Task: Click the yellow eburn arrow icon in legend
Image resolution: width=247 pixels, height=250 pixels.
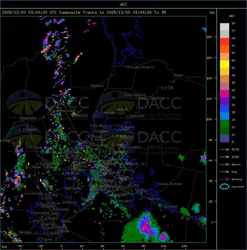Action: coord(224,164)
